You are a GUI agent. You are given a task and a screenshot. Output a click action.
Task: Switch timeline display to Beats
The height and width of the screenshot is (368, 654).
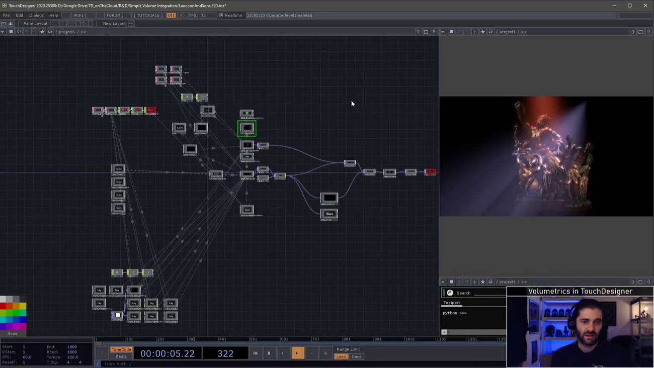click(121, 356)
